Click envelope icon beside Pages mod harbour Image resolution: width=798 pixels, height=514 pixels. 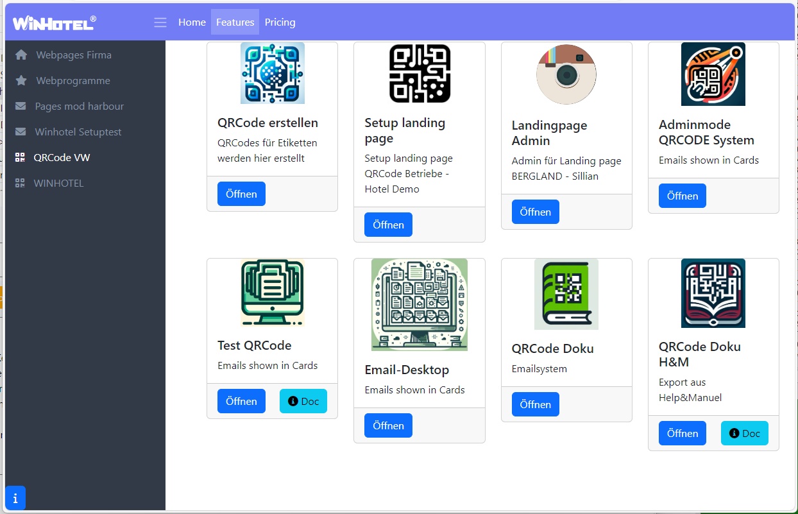[x=21, y=107]
